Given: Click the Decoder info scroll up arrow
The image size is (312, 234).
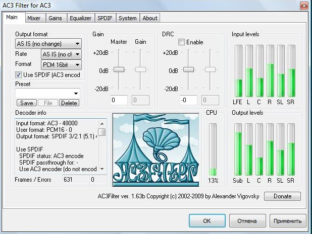Looking at the screenshot, I should coord(102,124).
